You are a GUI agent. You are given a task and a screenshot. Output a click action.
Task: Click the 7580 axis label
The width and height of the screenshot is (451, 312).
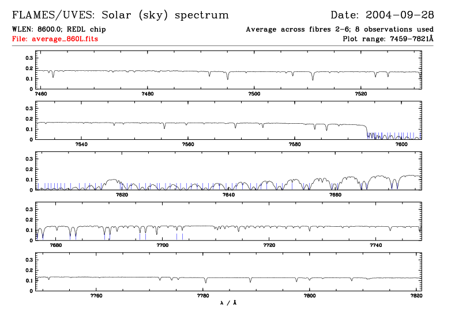(x=295, y=144)
